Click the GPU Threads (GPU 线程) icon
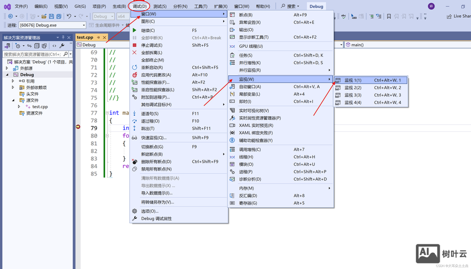Viewport: 471px width, 269px height. [232, 46]
